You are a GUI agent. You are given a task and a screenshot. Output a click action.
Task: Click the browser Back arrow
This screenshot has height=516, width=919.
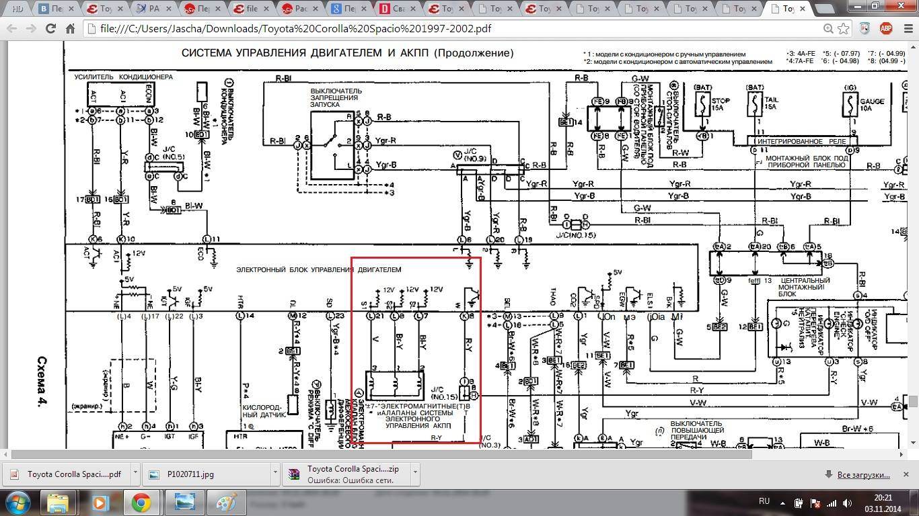pyautogui.click(x=12, y=29)
